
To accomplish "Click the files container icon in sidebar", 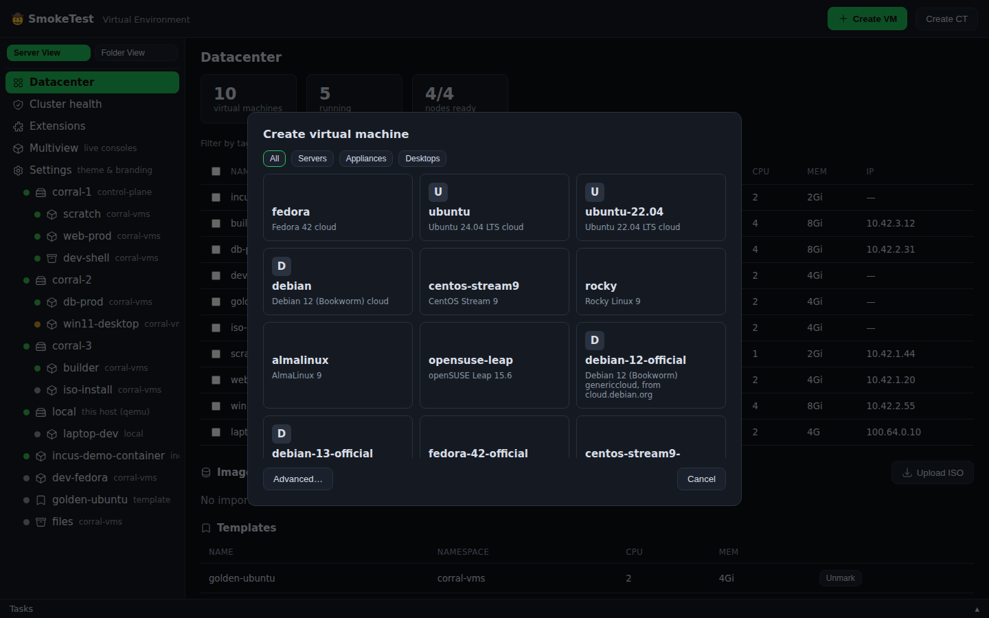I will pyautogui.click(x=41, y=522).
